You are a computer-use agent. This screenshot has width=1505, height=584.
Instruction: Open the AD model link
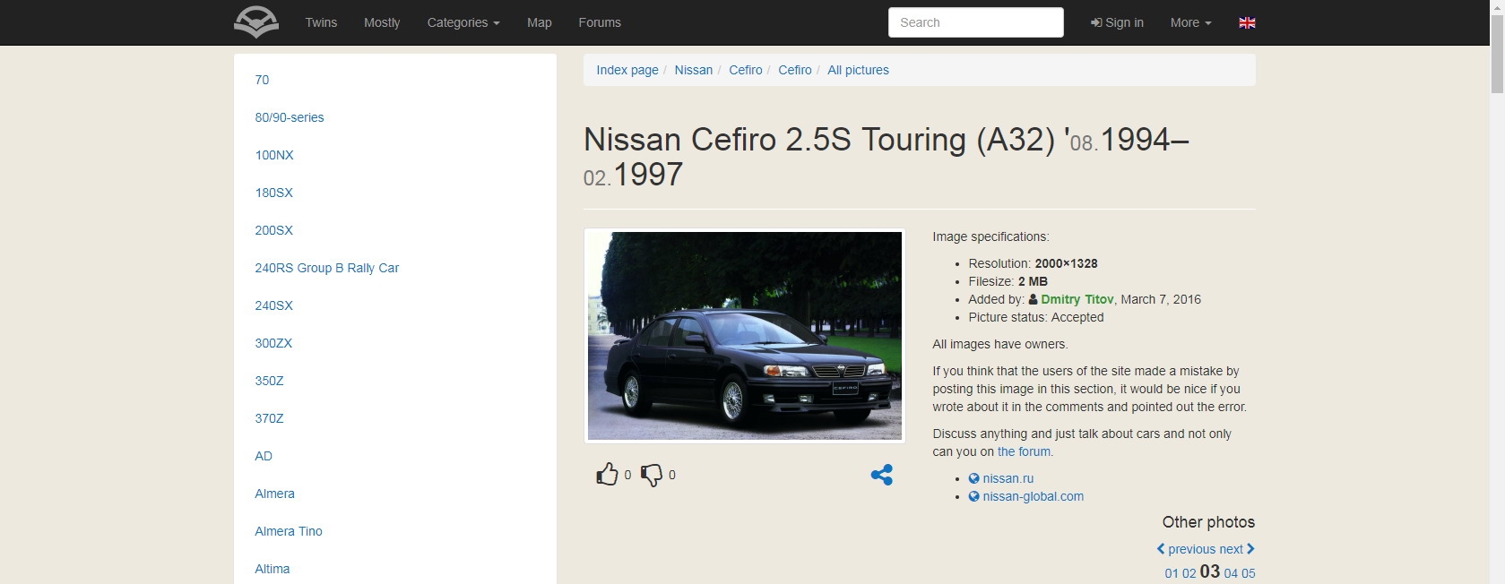(264, 456)
